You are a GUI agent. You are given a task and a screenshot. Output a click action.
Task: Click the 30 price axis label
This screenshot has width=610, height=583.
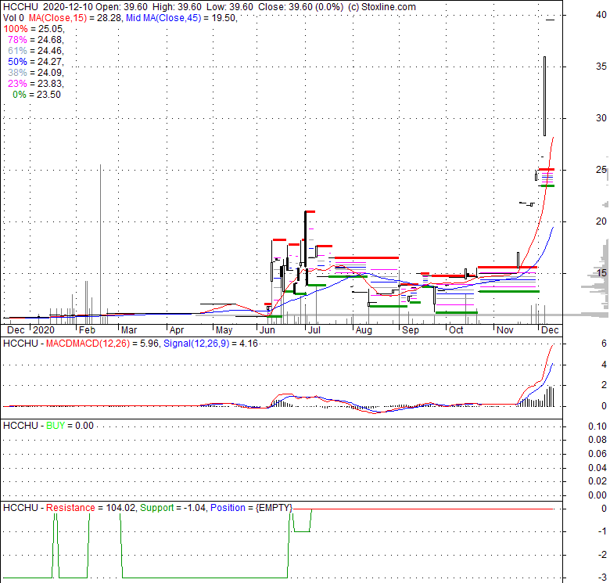(x=601, y=118)
